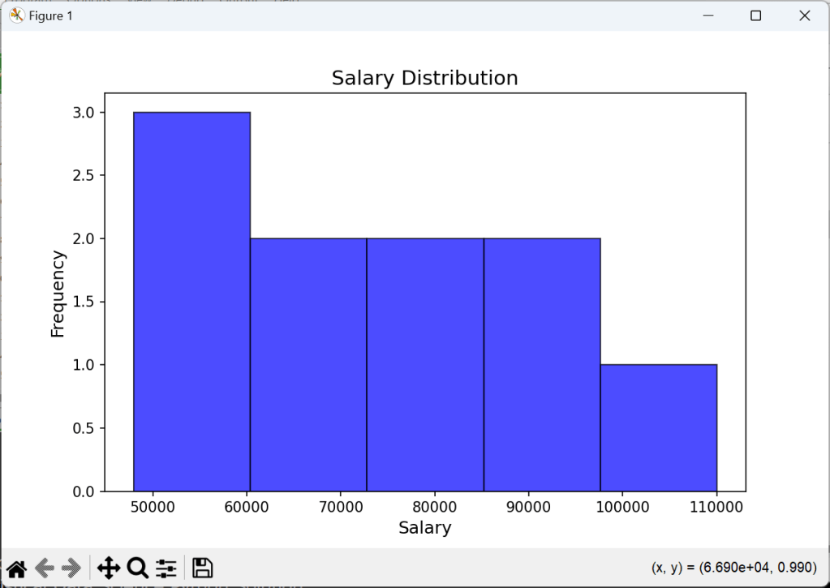Image resolution: width=830 pixels, height=588 pixels.
Task: Click the cursor coordinates readout in the toolbar
Action: pos(733,568)
